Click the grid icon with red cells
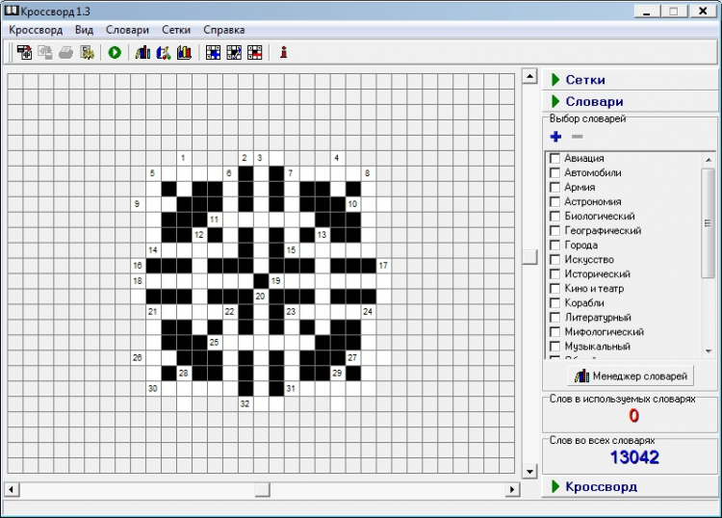Viewport: 722px width, 518px height. 255,53
